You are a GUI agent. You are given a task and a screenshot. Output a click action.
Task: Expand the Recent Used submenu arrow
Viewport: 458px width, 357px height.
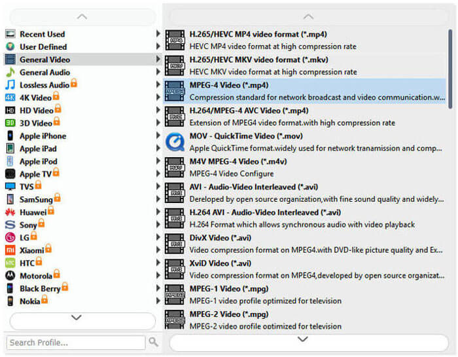pos(158,34)
